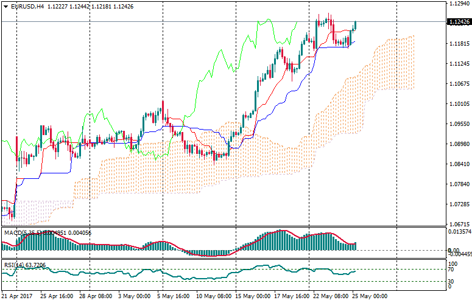Open the dropdown arrow beside EURUSD,H4
472x303 pixels.
click(5, 6)
